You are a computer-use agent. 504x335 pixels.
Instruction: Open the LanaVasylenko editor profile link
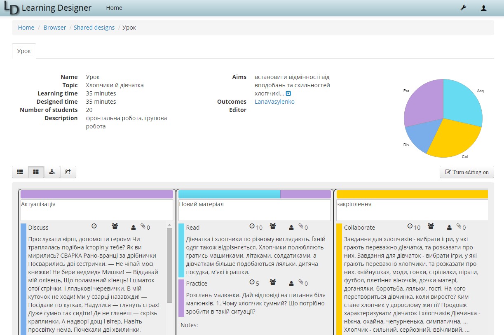(x=274, y=102)
